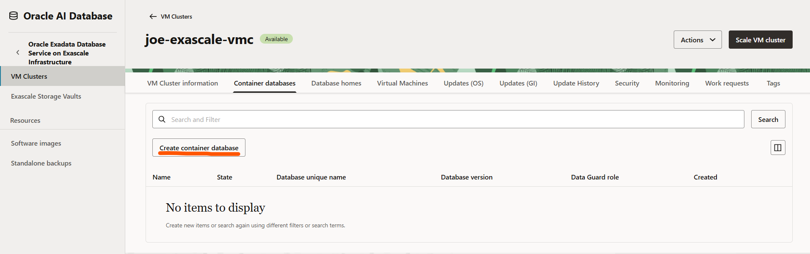Viewport: 810px width, 254px height.
Task: Click the magnifier icon in search field
Action: (162, 119)
